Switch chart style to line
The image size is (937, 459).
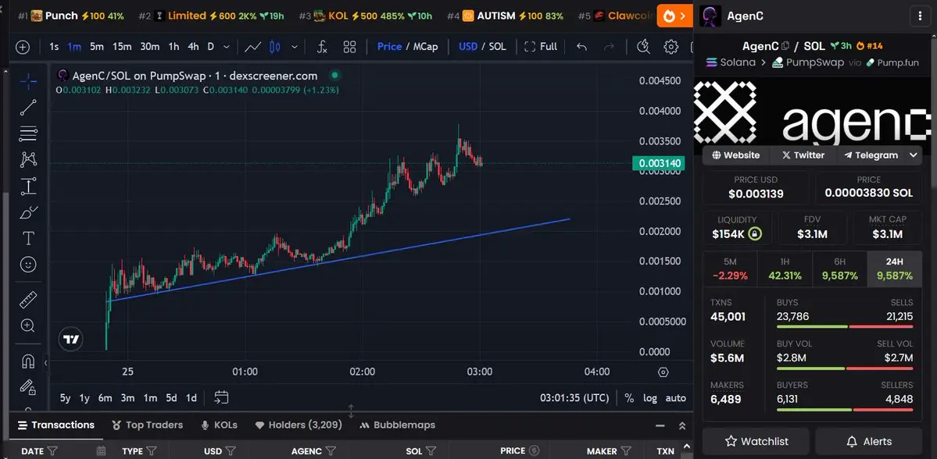click(x=252, y=47)
